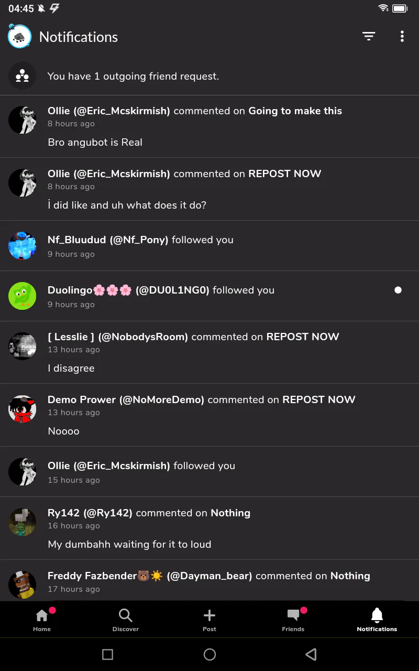This screenshot has width=419, height=671.
Task: Open the Friends chat tab
Action: tap(293, 620)
